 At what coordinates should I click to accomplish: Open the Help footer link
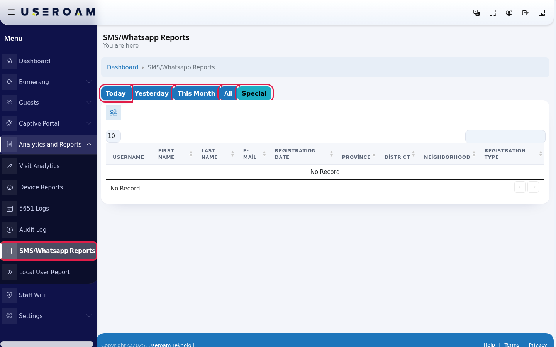tap(489, 344)
